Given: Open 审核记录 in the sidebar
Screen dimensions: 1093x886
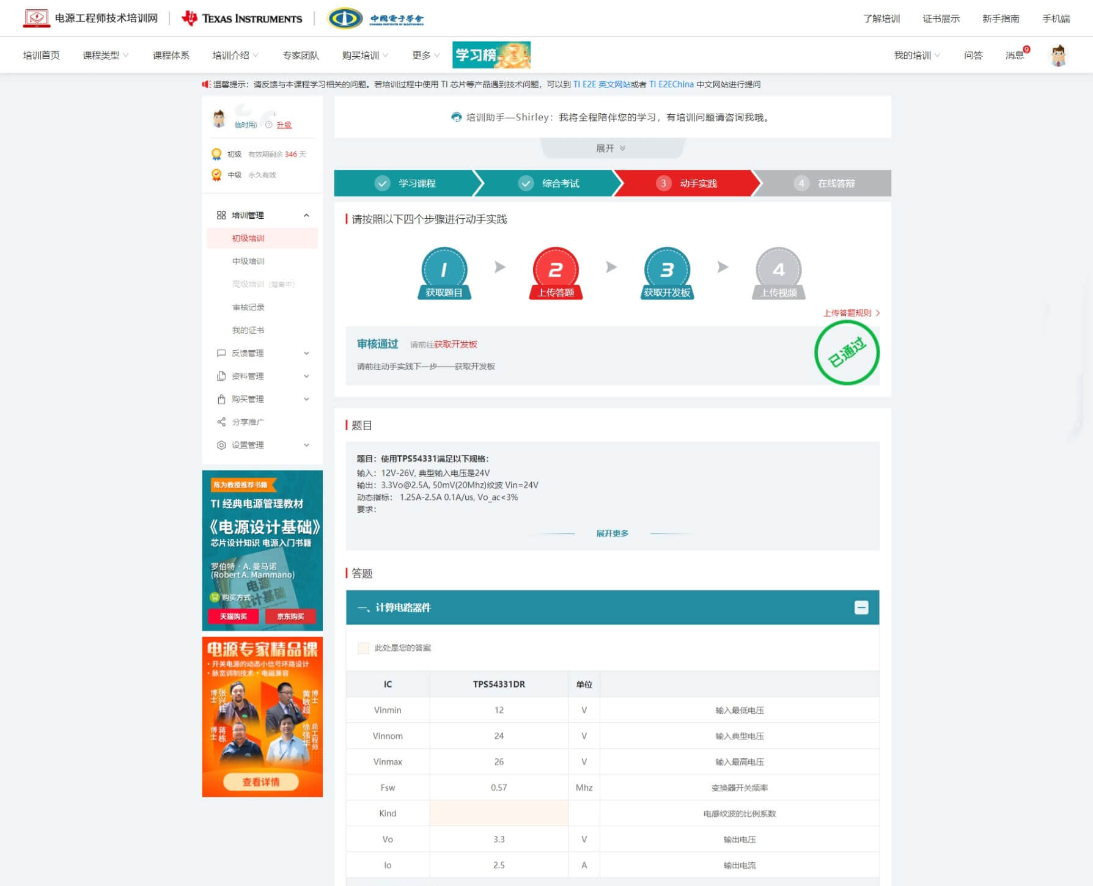Looking at the screenshot, I should click(x=248, y=307).
